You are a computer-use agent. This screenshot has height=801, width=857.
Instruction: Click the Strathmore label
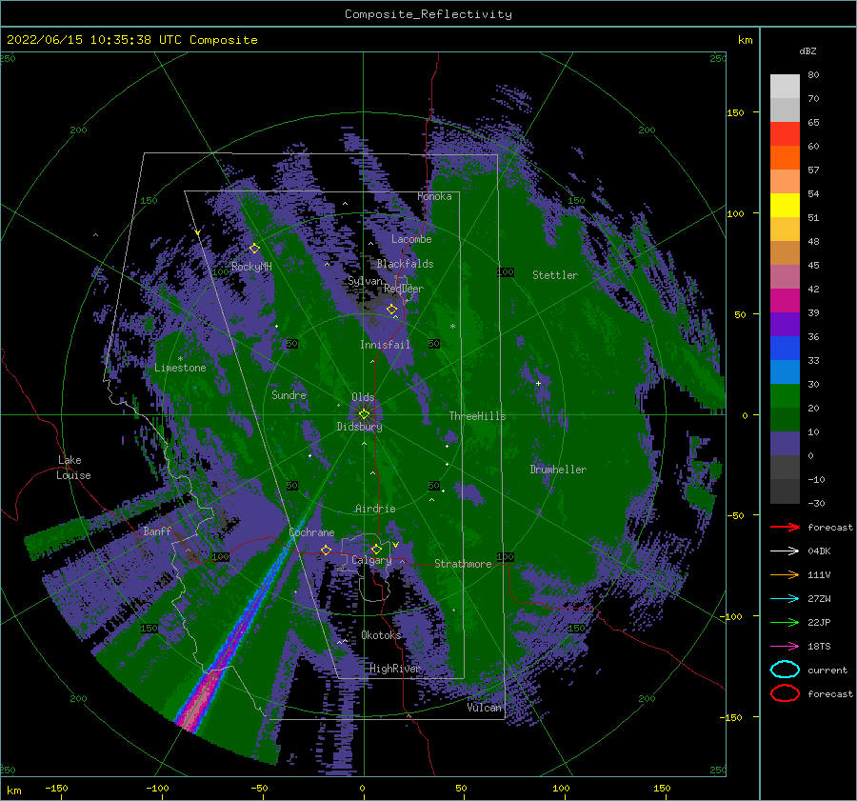[463, 564]
